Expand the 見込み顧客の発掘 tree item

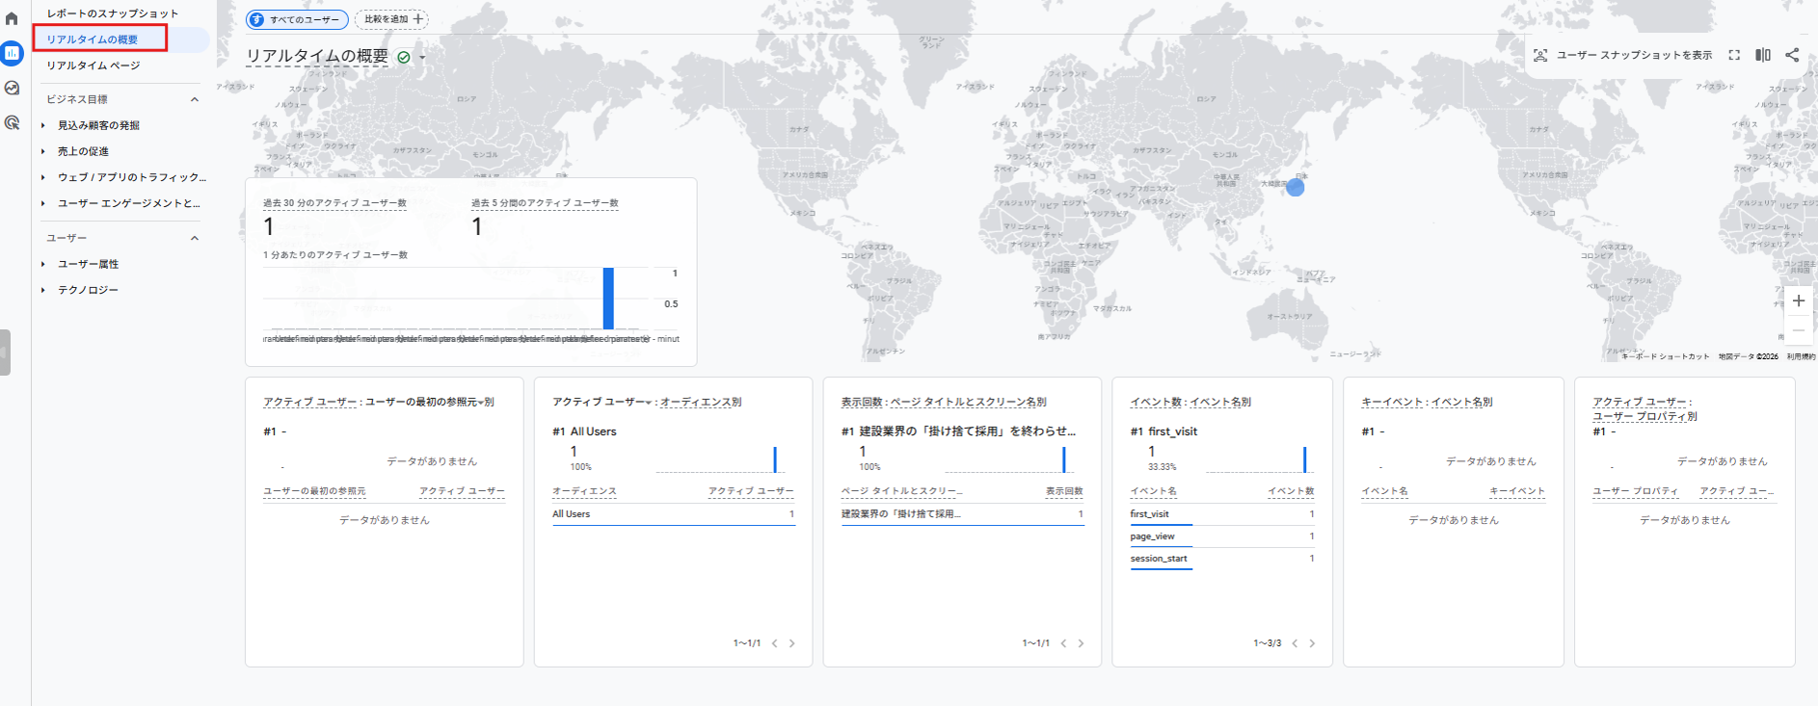pyautogui.click(x=43, y=125)
